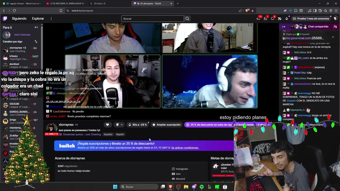Click Brave Shields lion icon
The image size is (340, 191).
pyautogui.click(x=247, y=11)
